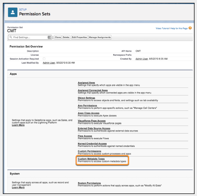This screenshot has width=197, height=196.
Task: Click the Permission Sets page title
Action: click(35, 14)
